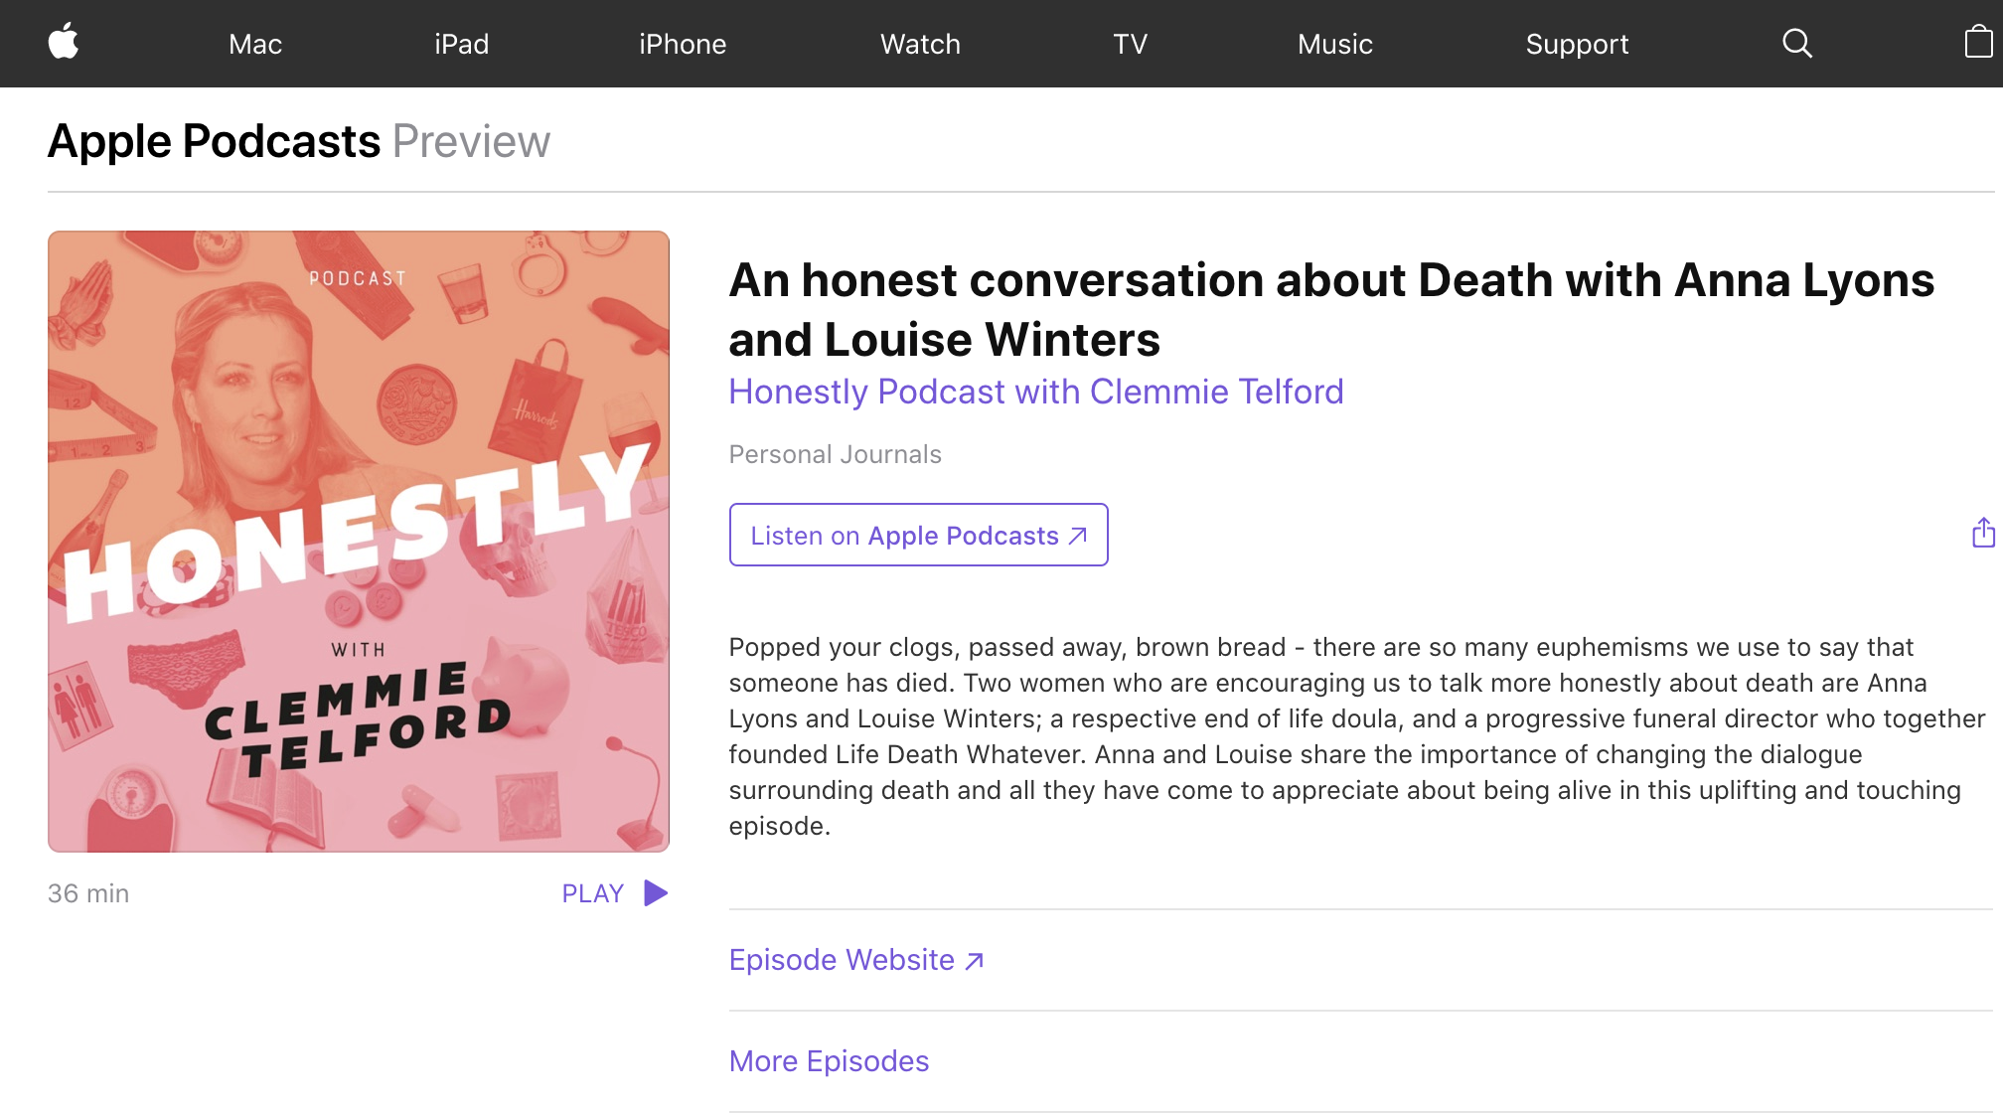Open the iPhone menu item

pyautogui.click(x=683, y=44)
